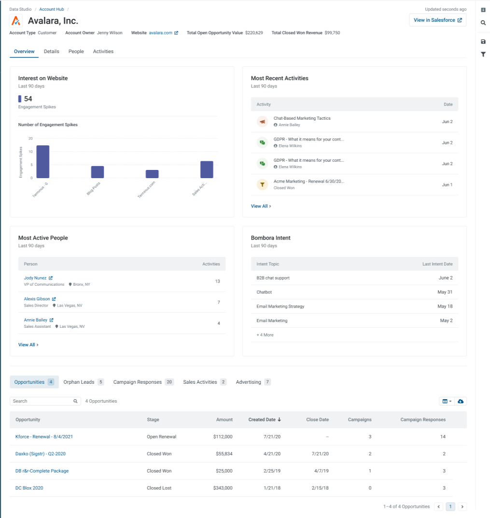The image size is (490, 518).
Task: Go to next page of opportunities
Action: [x=462, y=506]
